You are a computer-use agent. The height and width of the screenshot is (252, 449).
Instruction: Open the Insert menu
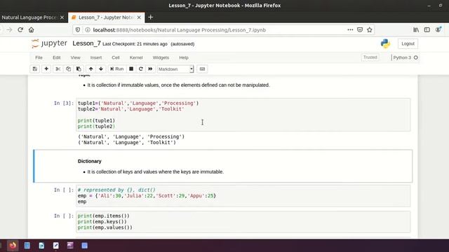click(x=96, y=57)
